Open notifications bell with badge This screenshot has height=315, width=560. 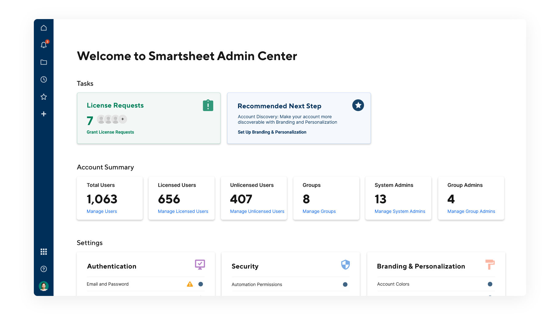coord(44,45)
